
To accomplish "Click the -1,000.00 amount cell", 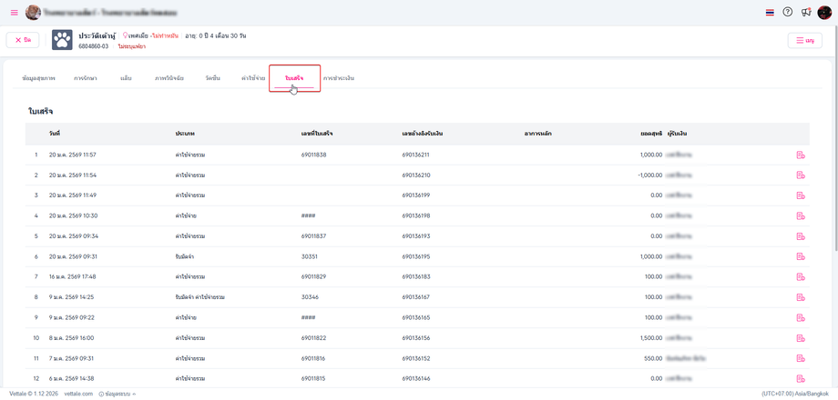I will (650, 175).
